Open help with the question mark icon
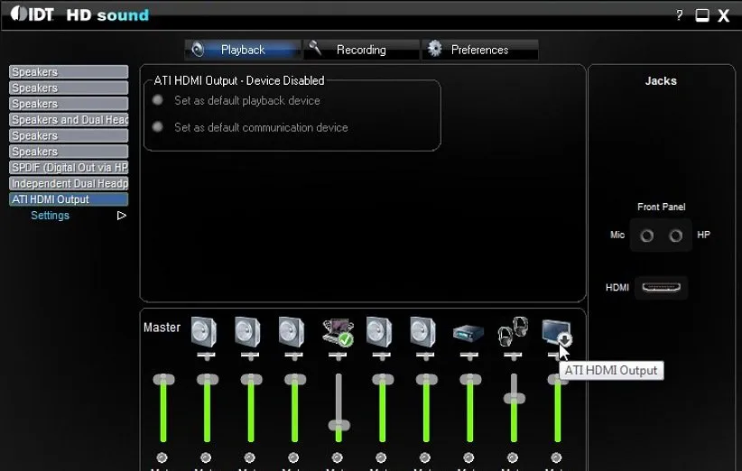742x471 pixels. (x=679, y=15)
